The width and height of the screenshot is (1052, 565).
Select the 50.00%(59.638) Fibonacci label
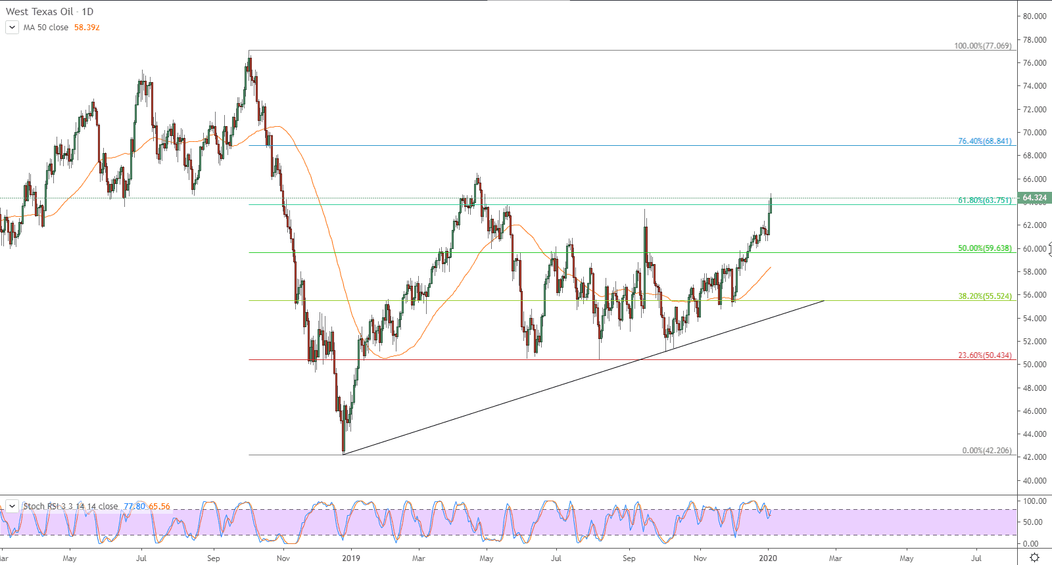point(985,248)
